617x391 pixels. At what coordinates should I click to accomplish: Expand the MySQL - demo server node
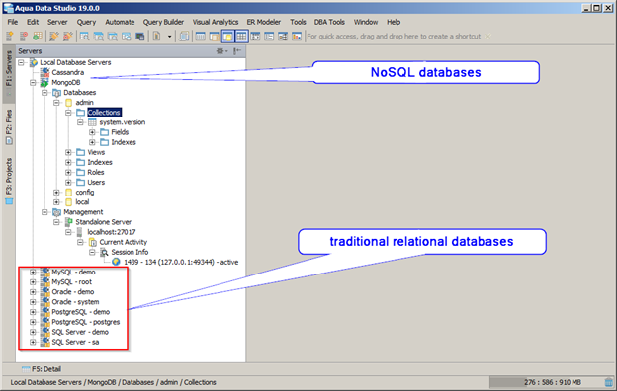tap(33, 272)
